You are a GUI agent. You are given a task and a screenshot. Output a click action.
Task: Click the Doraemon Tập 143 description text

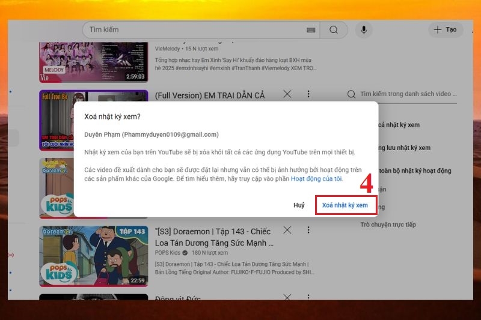tap(234, 268)
